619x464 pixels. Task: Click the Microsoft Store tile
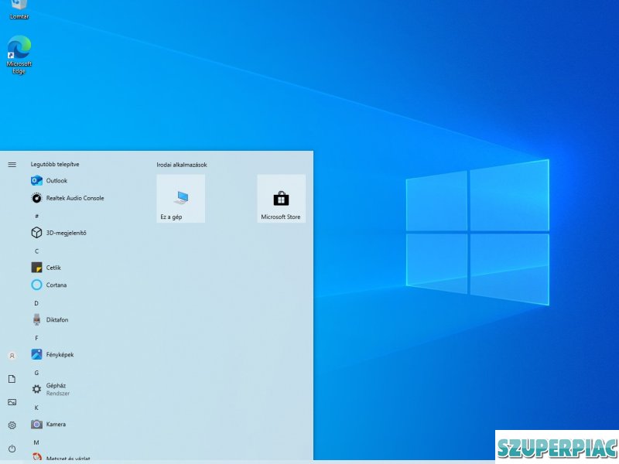(x=281, y=199)
